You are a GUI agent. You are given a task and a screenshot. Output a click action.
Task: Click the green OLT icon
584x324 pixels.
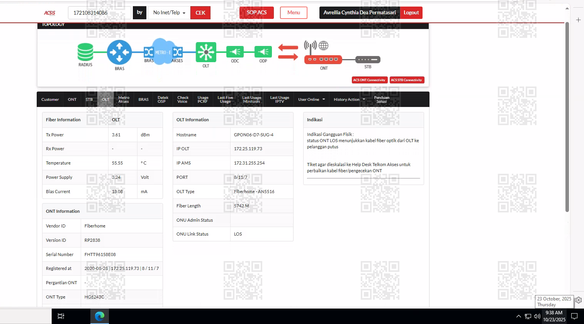pos(206,52)
